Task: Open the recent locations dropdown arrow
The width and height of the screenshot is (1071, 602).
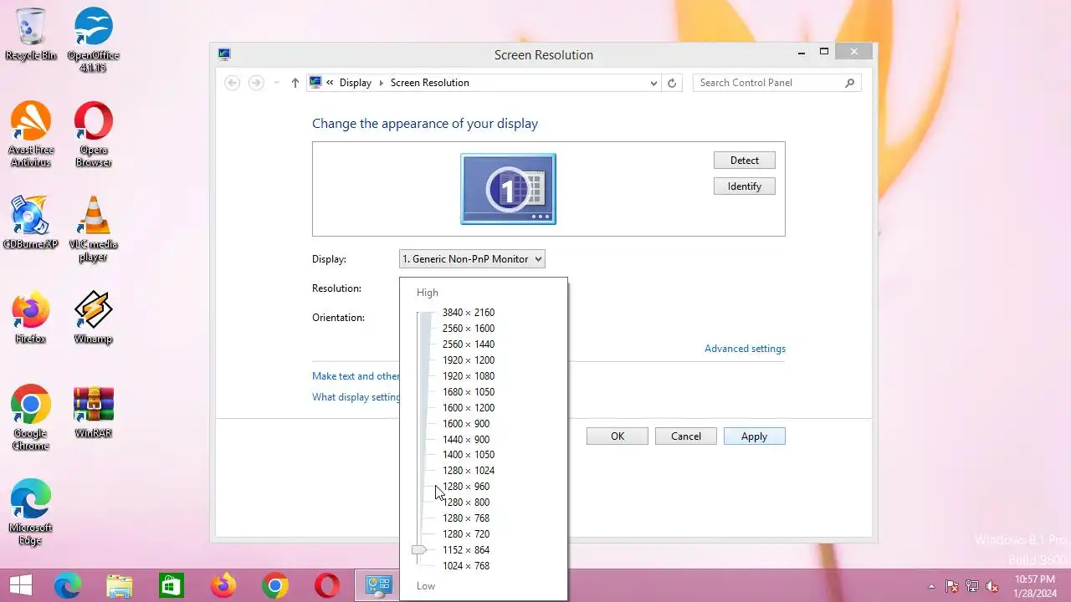Action: tap(276, 83)
